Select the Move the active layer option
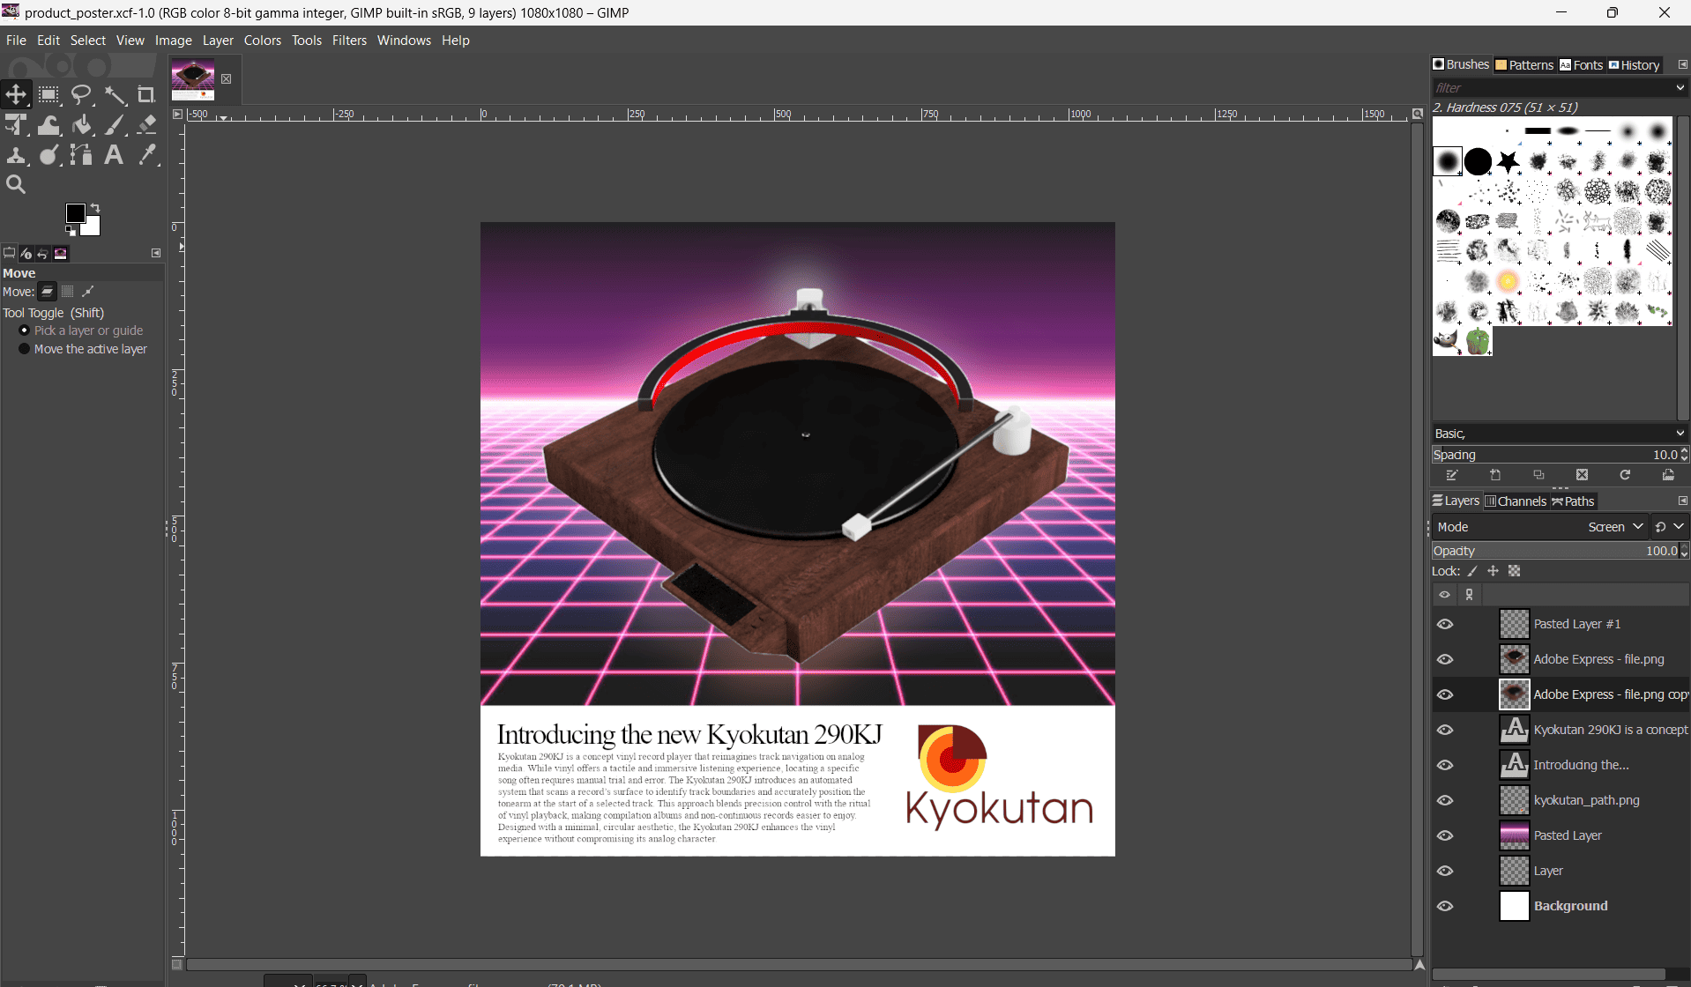 coord(24,348)
